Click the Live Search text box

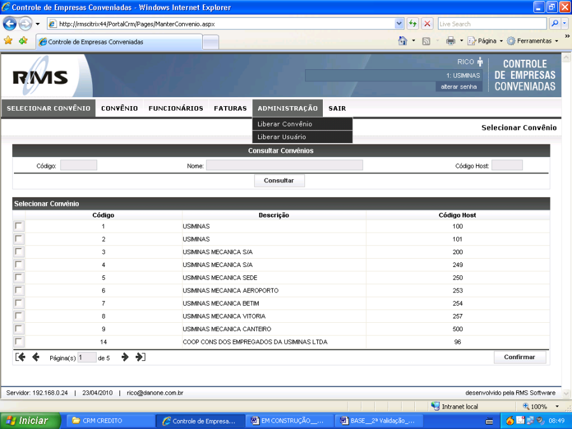pyautogui.click(x=492, y=24)
